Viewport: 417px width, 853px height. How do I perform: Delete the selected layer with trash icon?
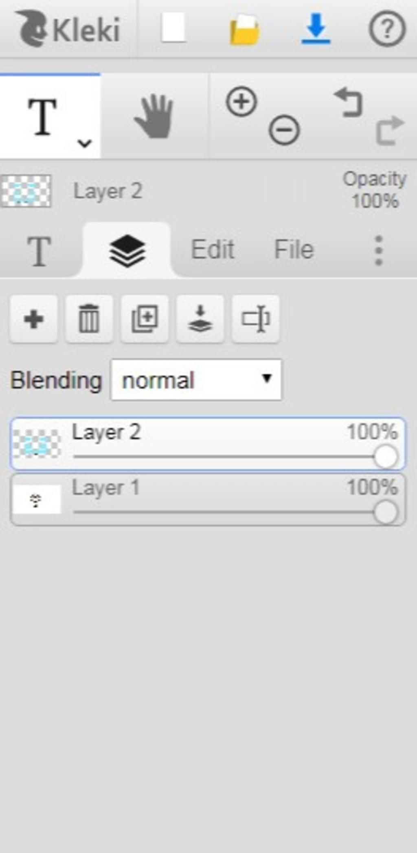click(89, 319)
